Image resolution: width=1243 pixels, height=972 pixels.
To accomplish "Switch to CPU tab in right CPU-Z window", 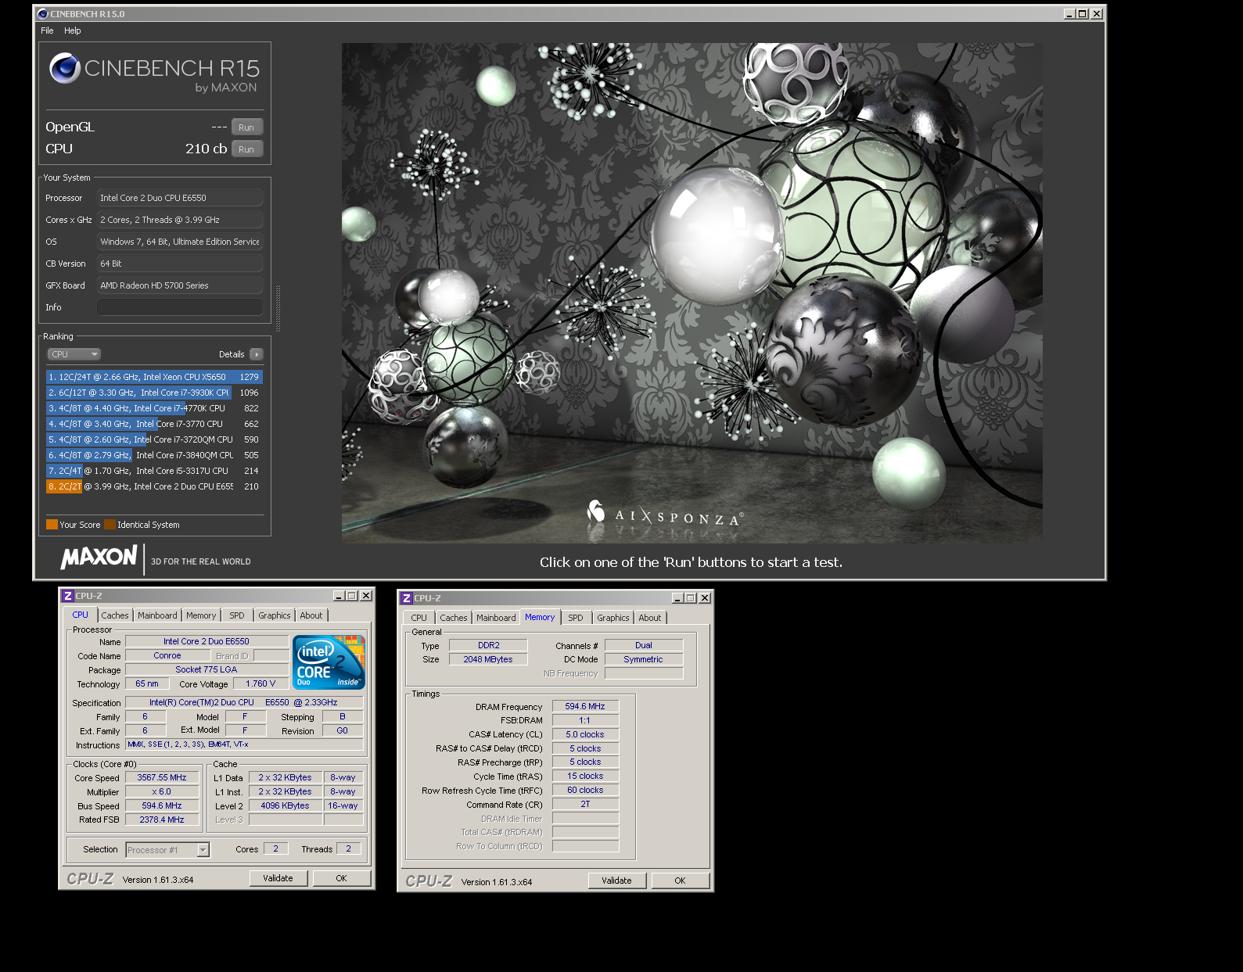I will (419, 618).
